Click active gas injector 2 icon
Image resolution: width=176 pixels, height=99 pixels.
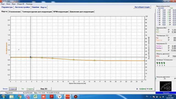tap(159, 63)
